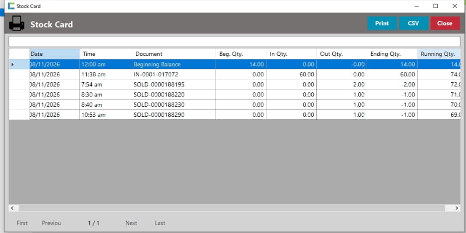Click the 14.00 Beg. Qty. cell
Screen dimensions: 466x233
[241, 64]
